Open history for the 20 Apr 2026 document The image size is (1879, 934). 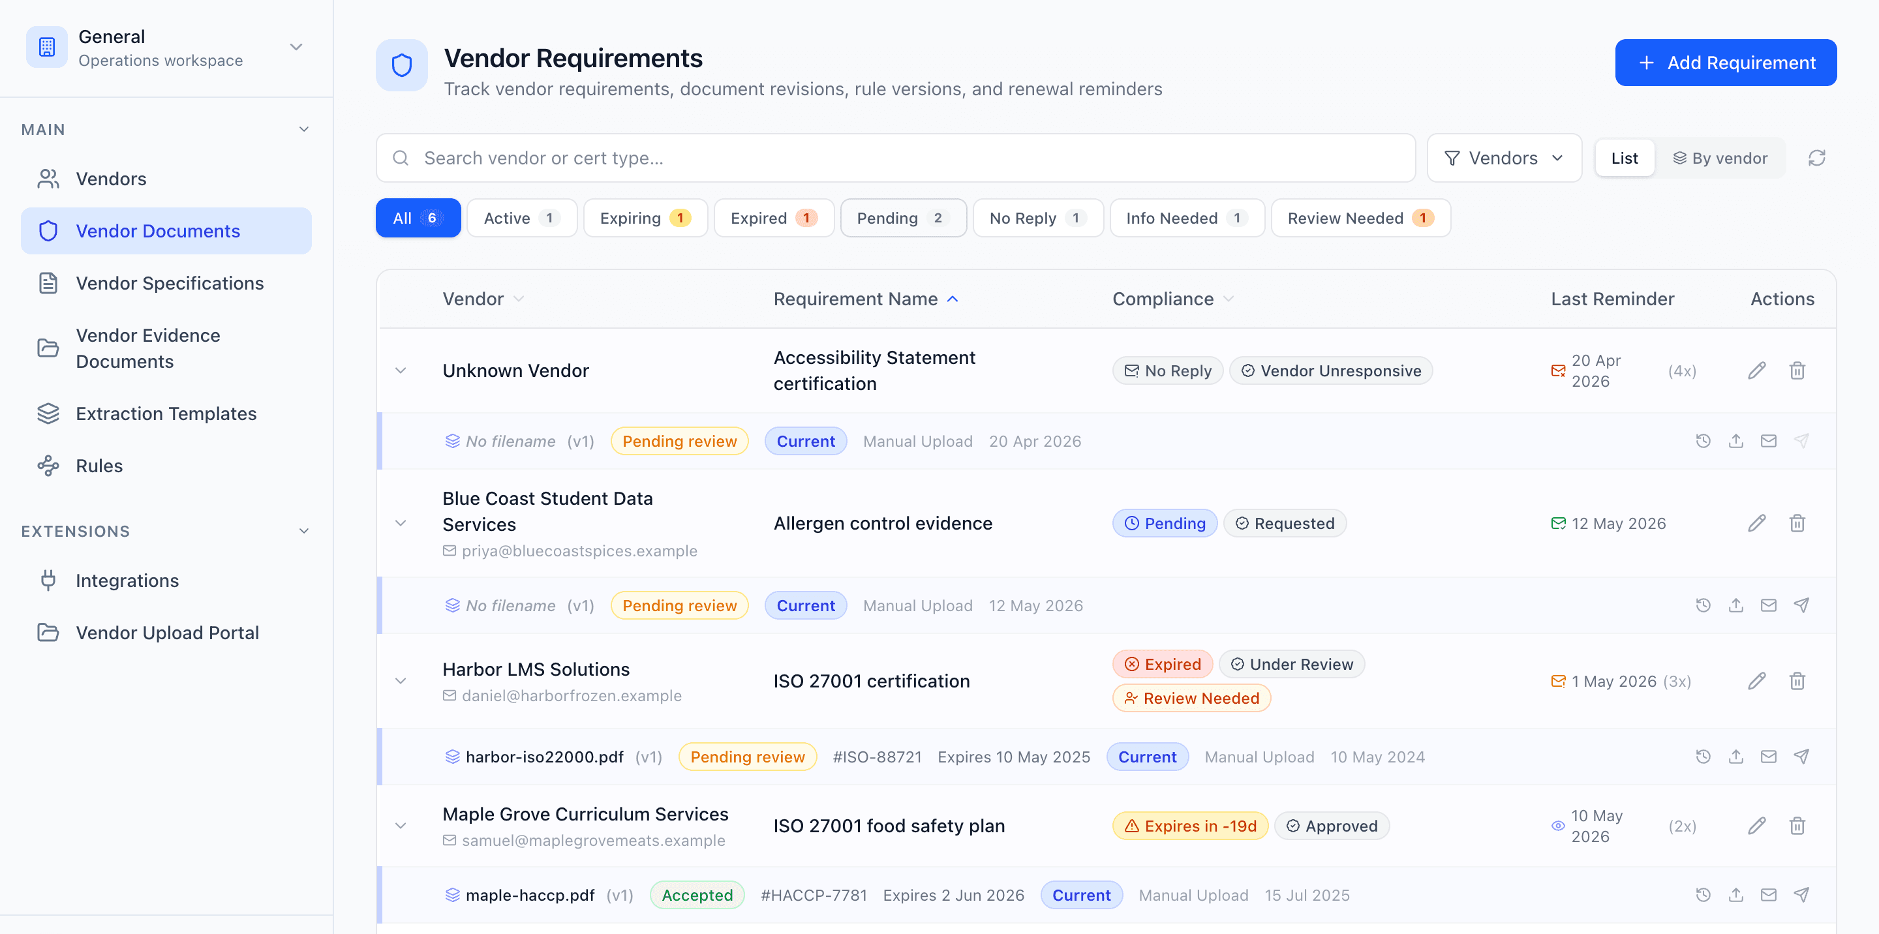pyautogui.click(x=1703, y=440)
